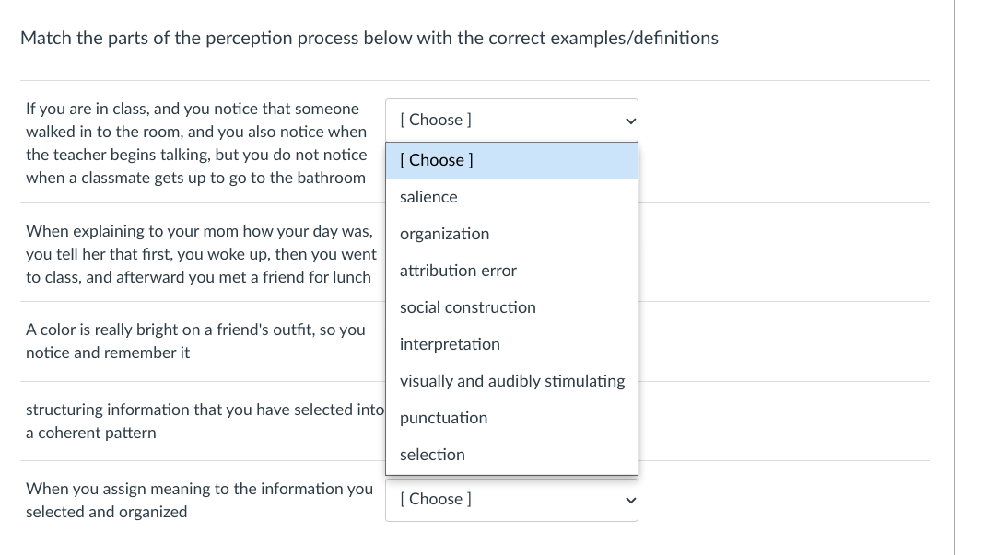The height and width of the screenshot is (555, 984).
Task: Choose "salience" from the dropdown list
Action: tap(428, 197)
